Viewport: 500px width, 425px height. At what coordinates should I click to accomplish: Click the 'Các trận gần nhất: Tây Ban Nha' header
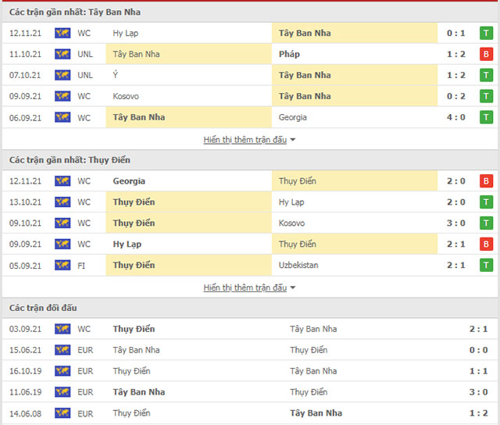coord(76,12)
